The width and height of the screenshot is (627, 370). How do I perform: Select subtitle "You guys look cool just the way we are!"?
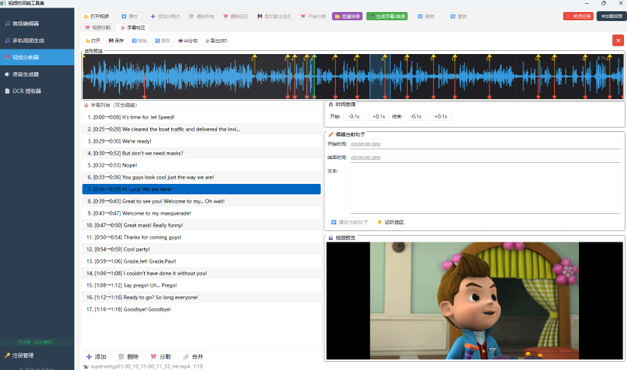tap(201, 177)
